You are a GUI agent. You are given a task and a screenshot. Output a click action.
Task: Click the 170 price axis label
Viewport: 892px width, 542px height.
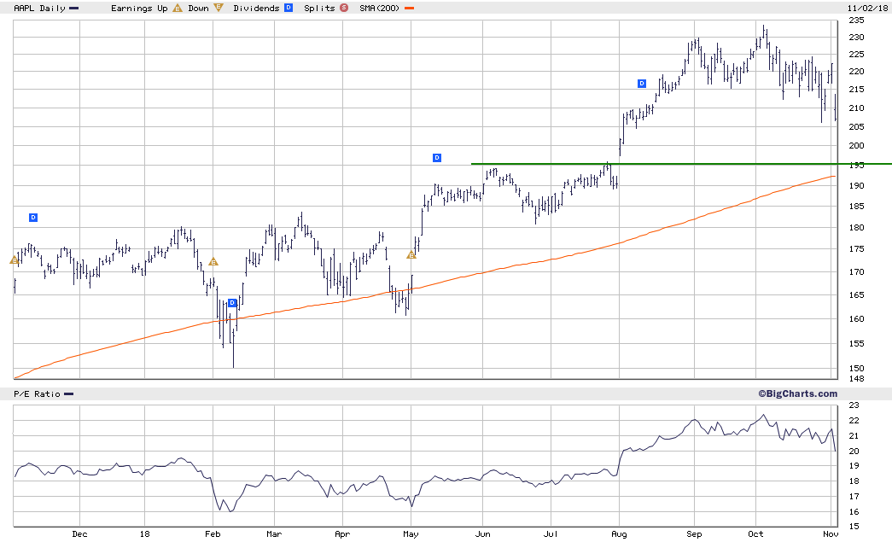(856, 272)
